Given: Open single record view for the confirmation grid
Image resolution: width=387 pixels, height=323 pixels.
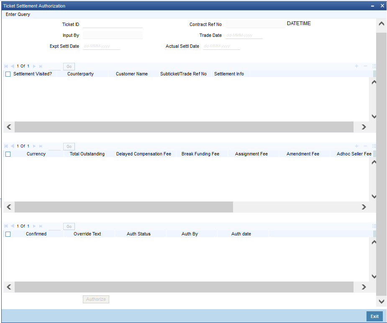Looking at the screenshot, I should click(374, 226).
